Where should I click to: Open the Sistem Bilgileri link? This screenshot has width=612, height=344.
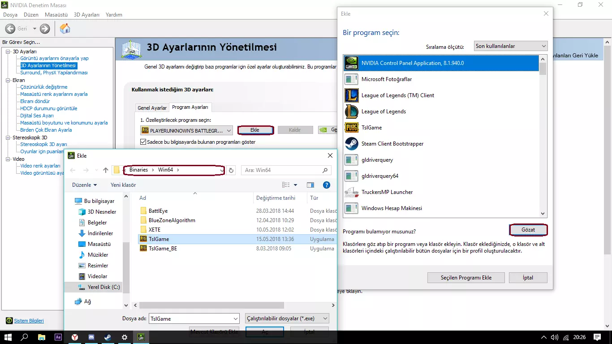(x=29, y=321)
